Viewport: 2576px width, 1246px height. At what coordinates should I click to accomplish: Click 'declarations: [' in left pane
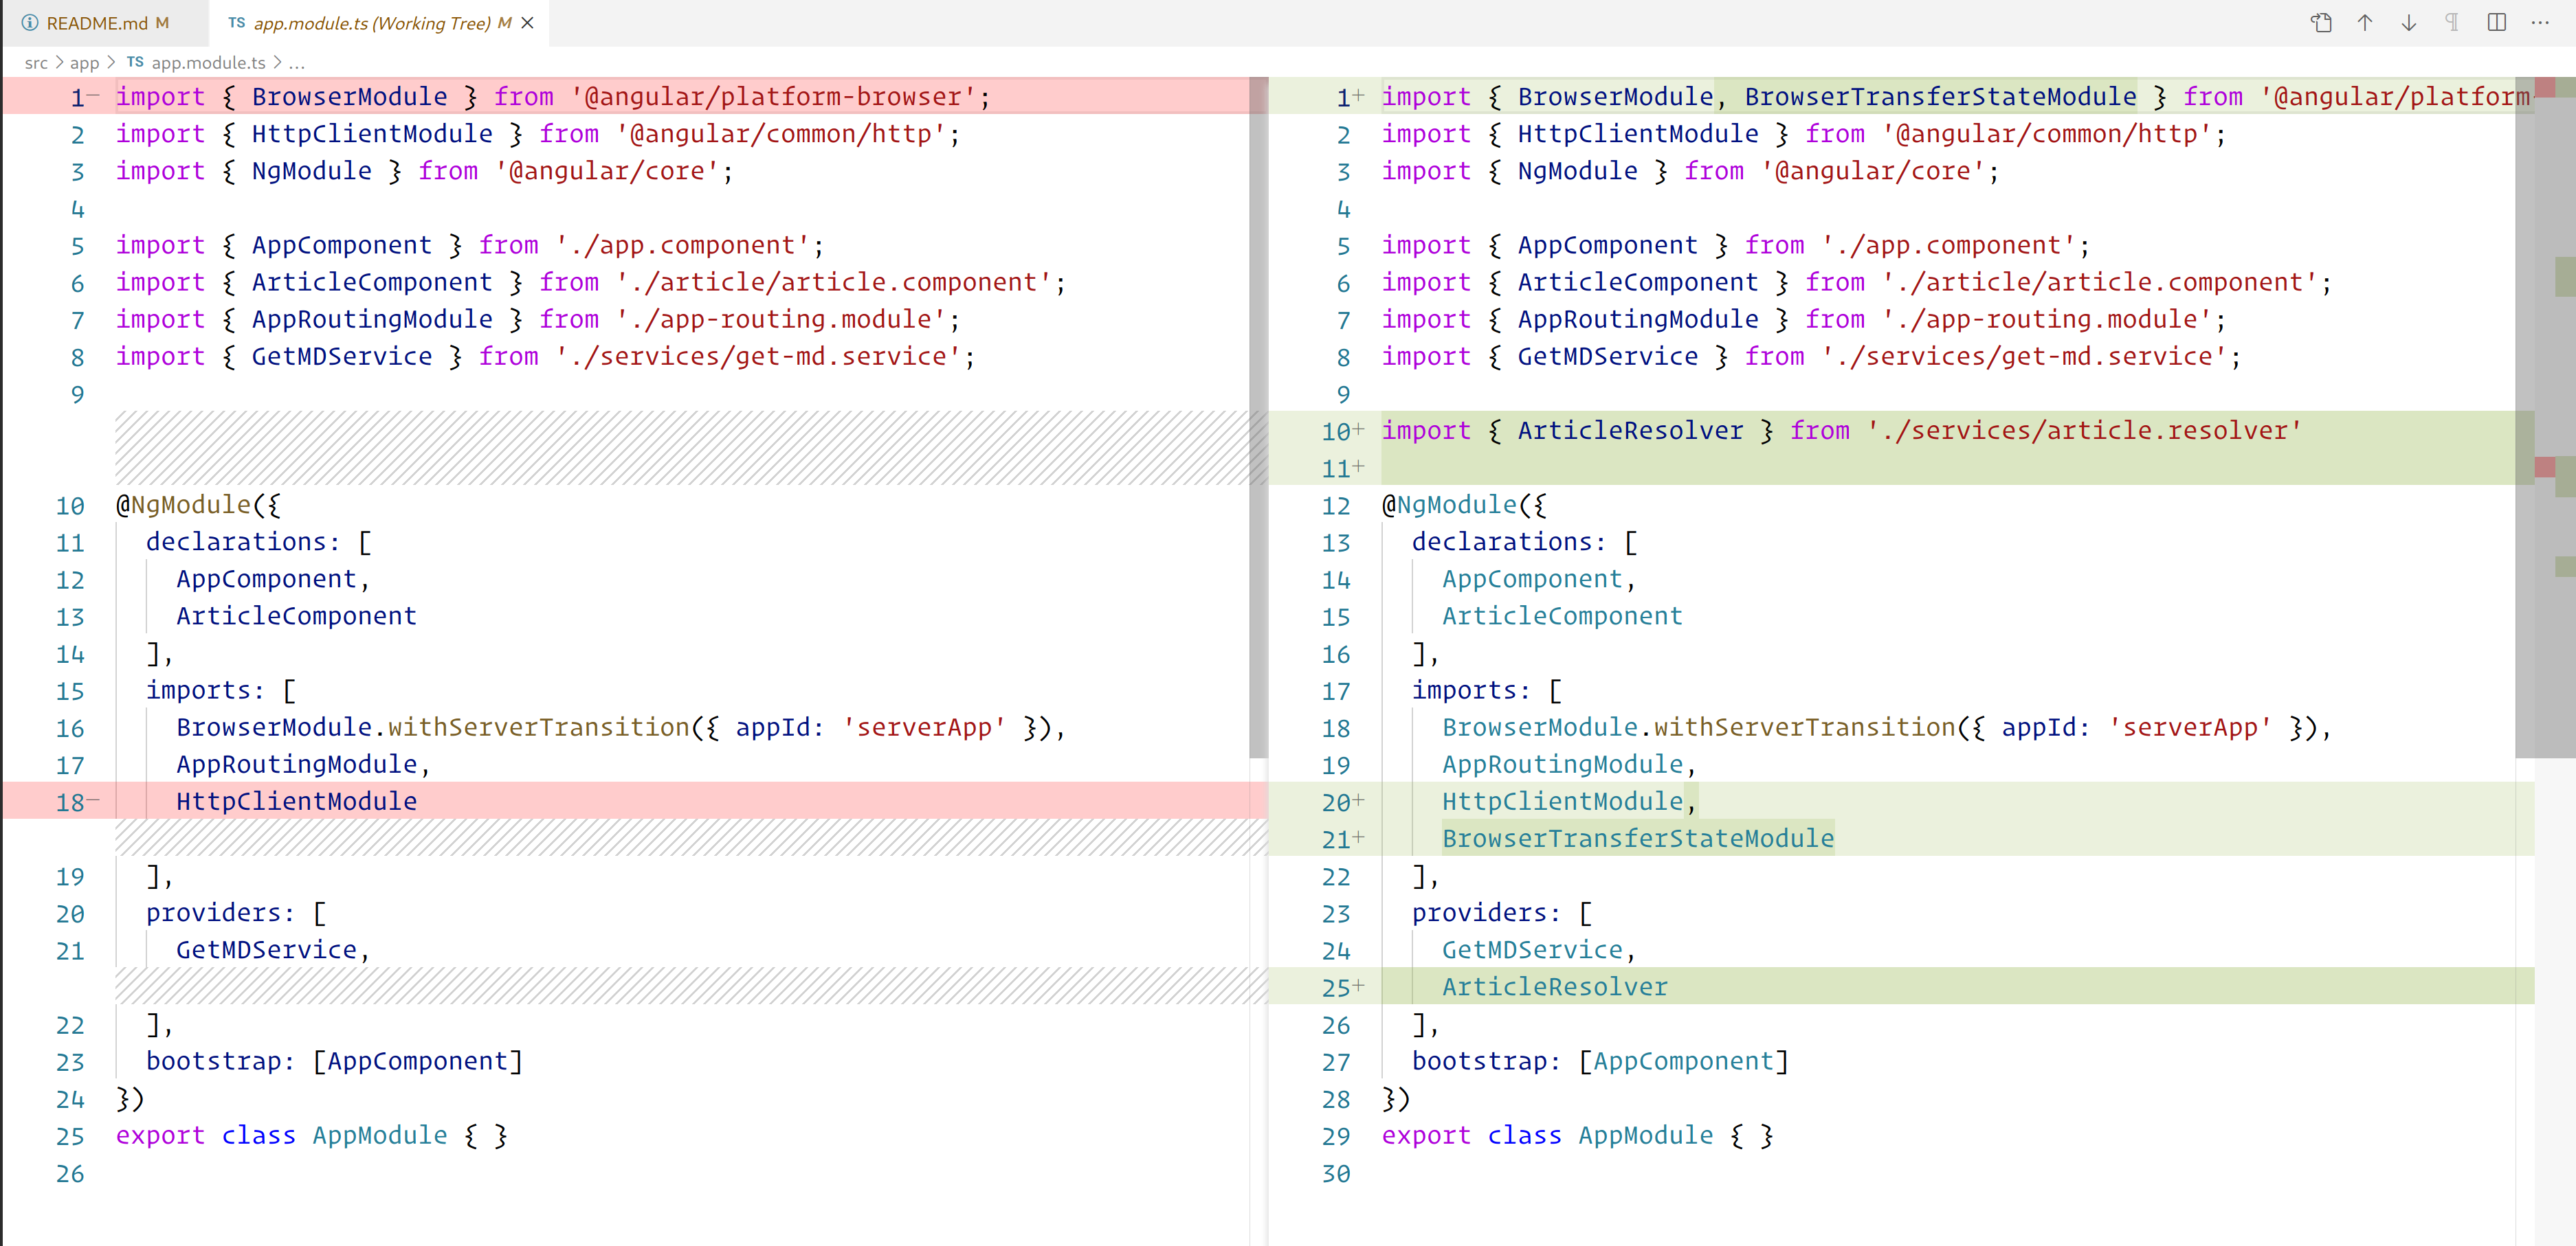coord(259,541)
